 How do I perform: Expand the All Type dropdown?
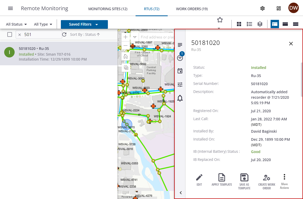coord(43,24)
